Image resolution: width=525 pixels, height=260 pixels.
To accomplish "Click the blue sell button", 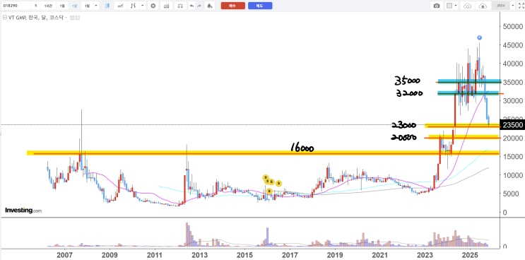I will click(260, 6).
